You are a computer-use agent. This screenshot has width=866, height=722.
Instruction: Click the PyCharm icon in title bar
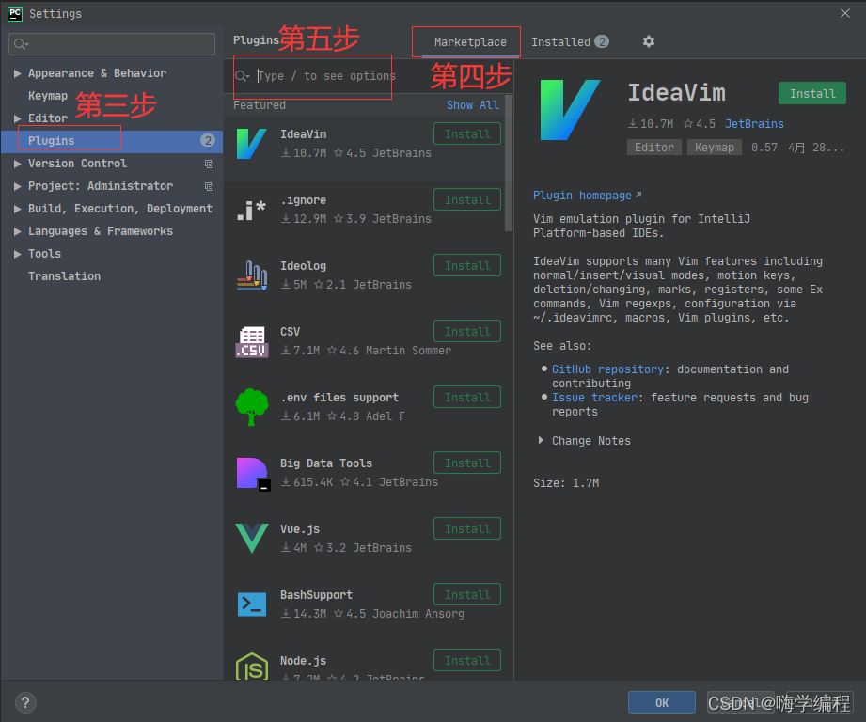(15, 13)
